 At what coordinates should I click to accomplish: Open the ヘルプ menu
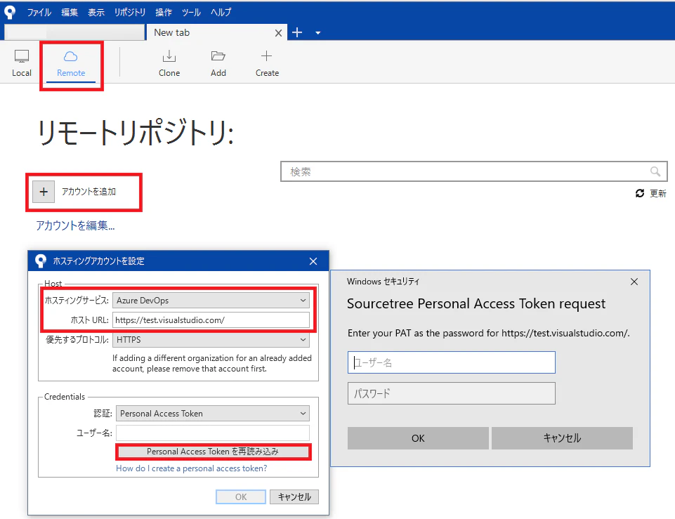pyautogui.click(x=221, y=12)
